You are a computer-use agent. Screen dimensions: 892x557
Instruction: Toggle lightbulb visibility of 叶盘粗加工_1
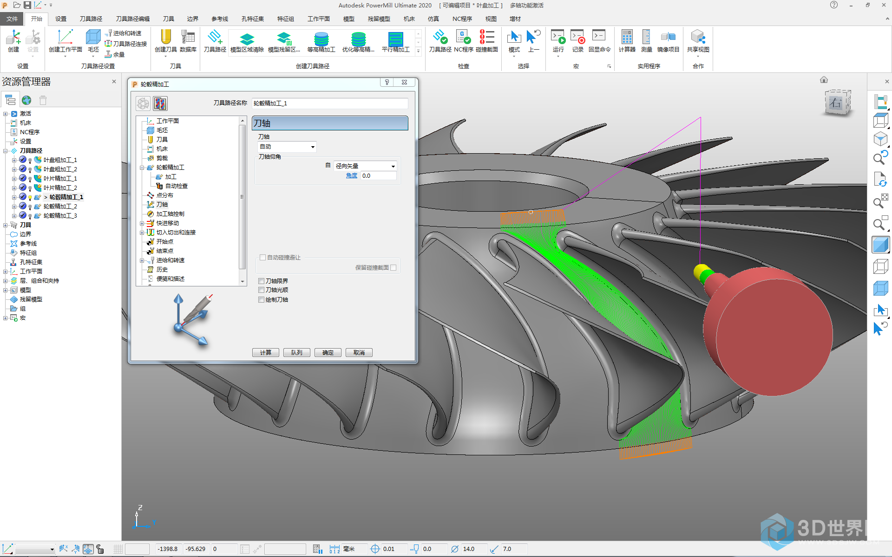30,161
